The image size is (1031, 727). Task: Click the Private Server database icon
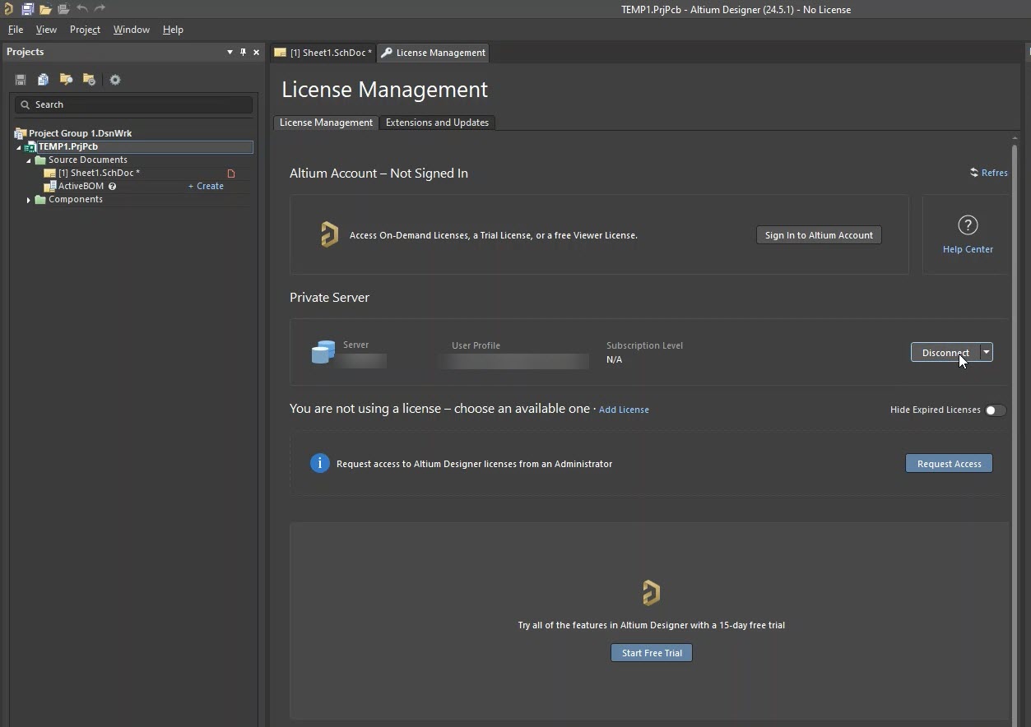[x=323, y=352]
